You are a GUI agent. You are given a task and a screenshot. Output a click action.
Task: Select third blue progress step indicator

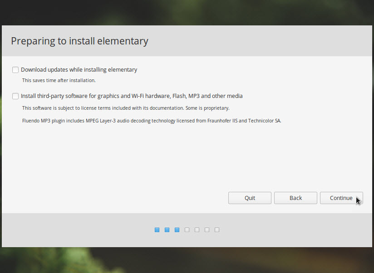[177, 230]
